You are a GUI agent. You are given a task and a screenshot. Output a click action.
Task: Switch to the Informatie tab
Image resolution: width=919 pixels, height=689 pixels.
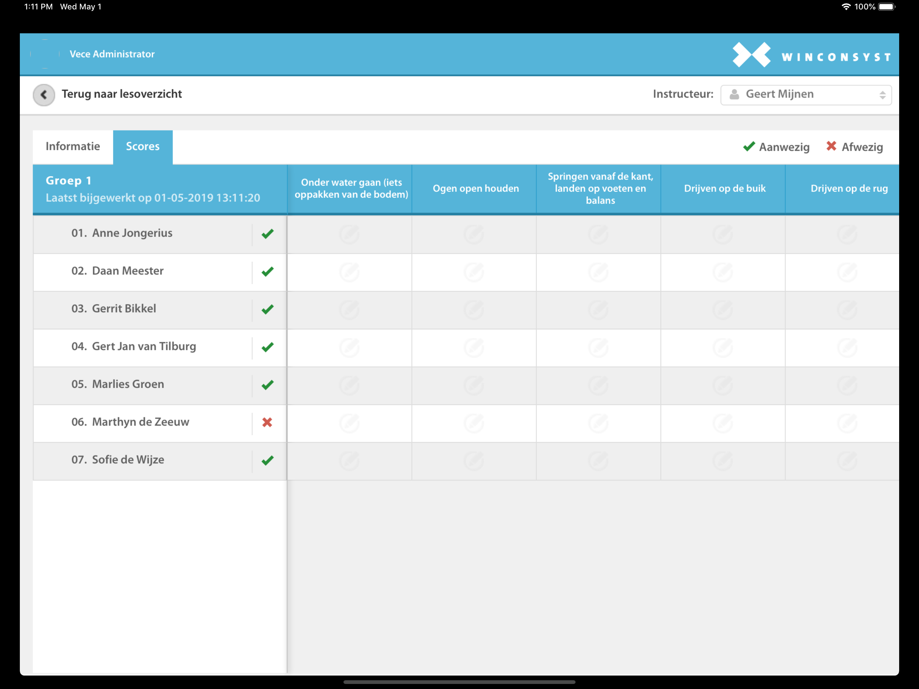coord(73,147)
